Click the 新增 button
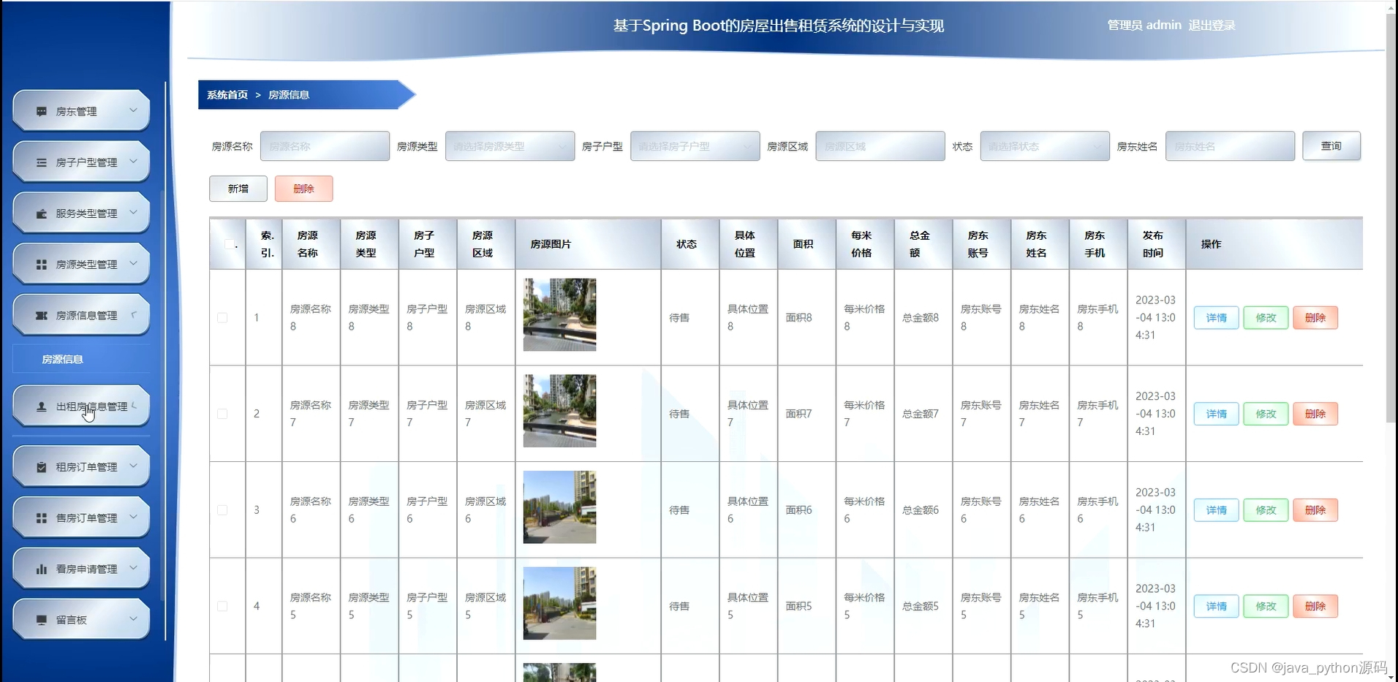This screenshot has width=1398, height=682. click(x=238, y=189)
